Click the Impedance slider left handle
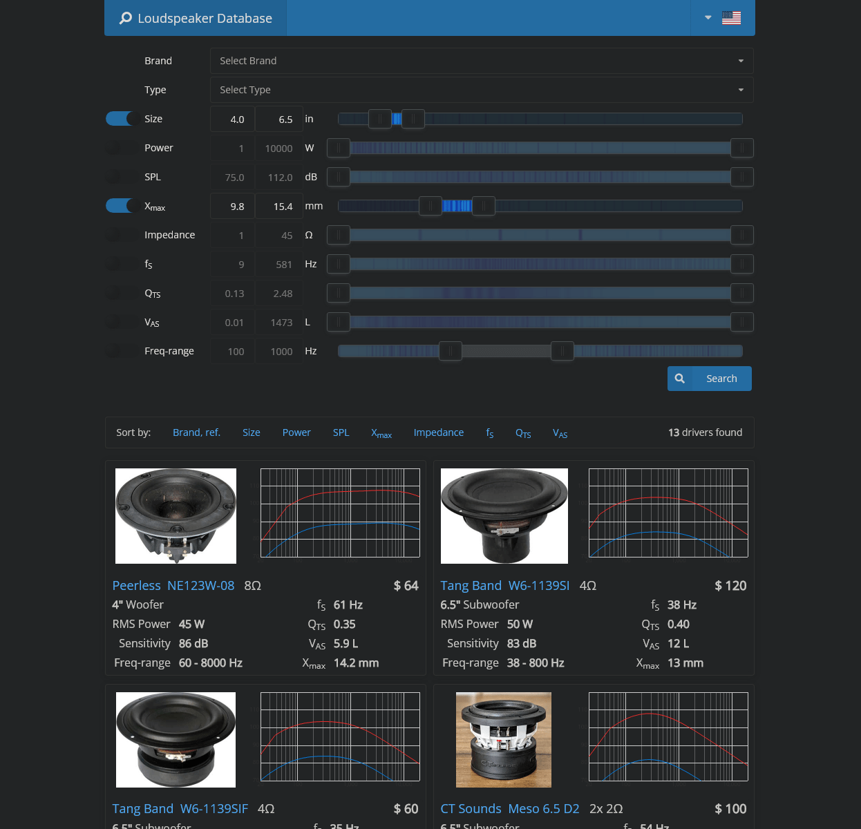 click(339, 235)
